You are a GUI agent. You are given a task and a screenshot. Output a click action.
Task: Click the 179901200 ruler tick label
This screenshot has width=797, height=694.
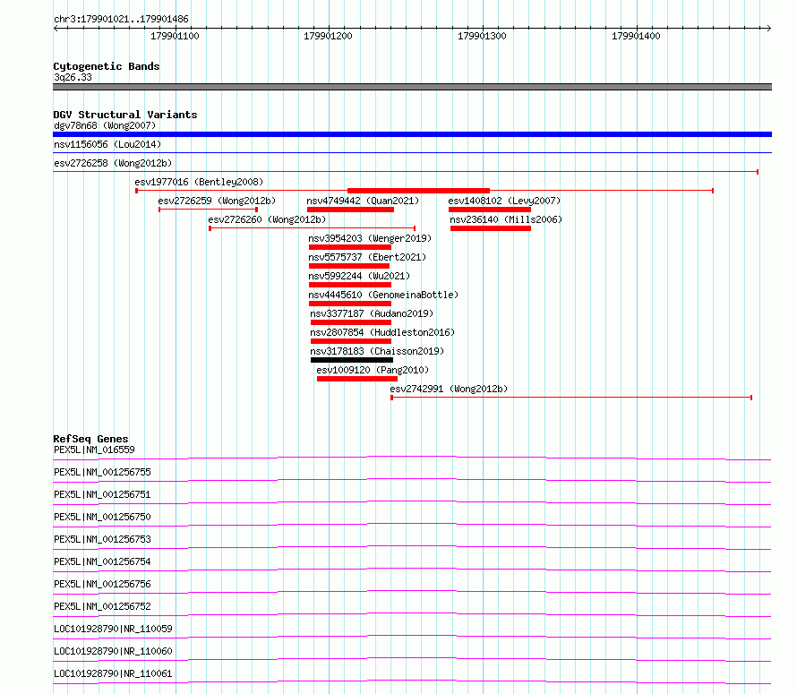tap(328, 36)
